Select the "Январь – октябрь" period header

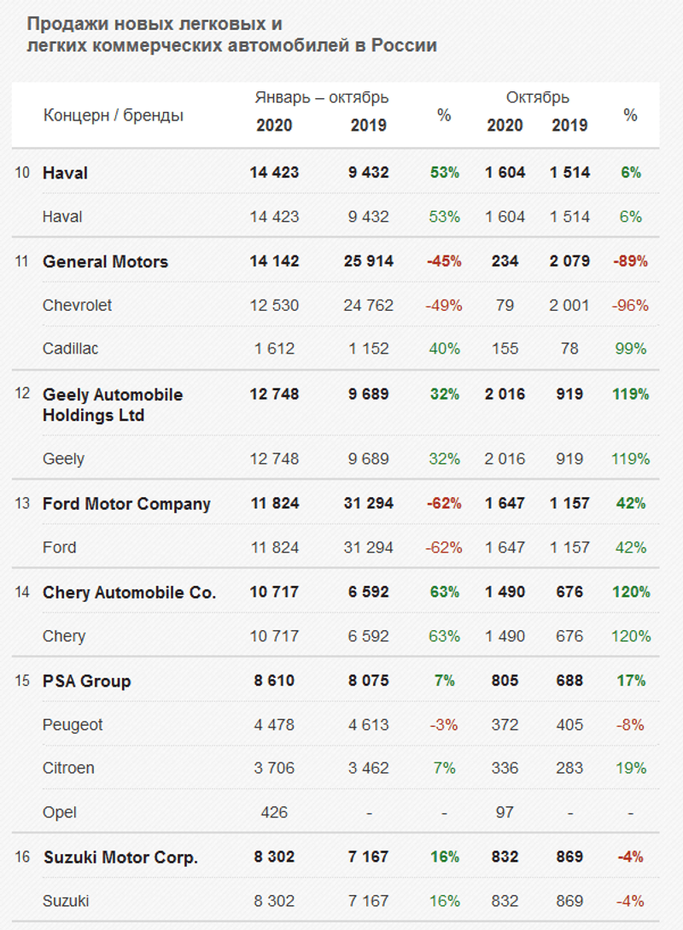point(321,97)
